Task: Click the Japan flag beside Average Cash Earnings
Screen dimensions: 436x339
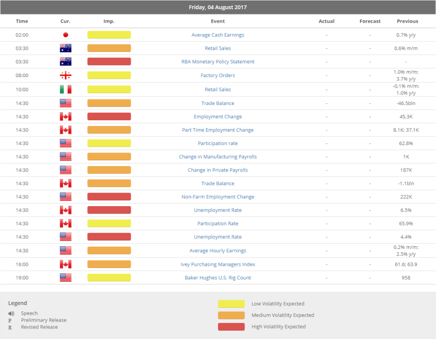Action: (65, 34)
